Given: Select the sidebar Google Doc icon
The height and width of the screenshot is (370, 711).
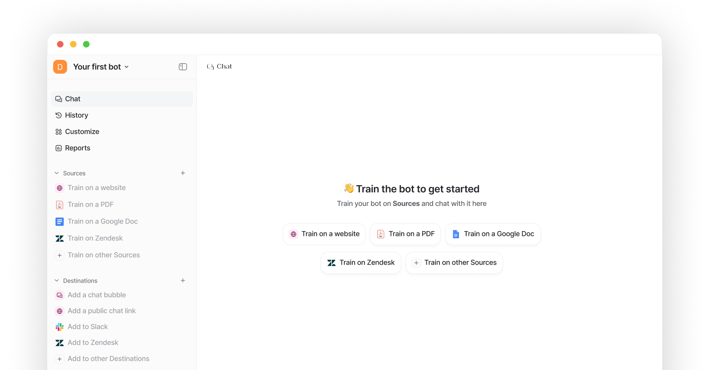Looking at the screenshot, I should tap(60, 222).
